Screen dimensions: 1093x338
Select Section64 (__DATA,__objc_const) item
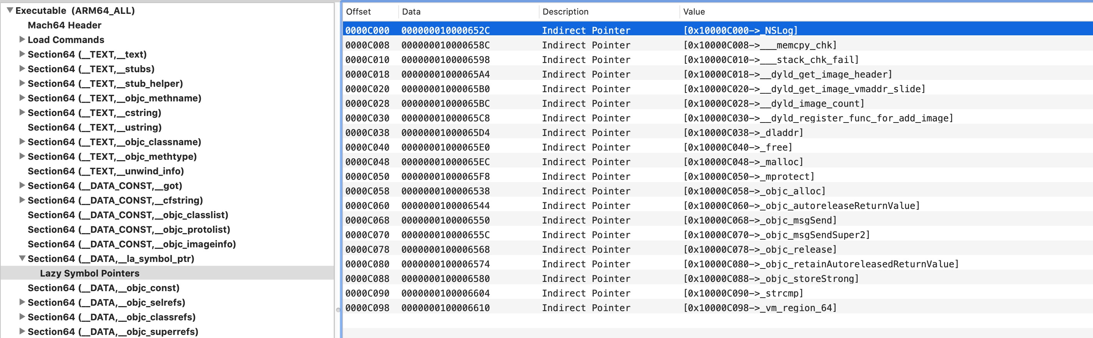click(104, 288)
